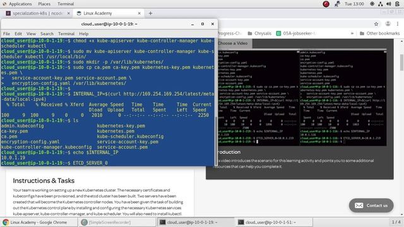Maximize the cloud_user terminal window
Image resolution: width=404 pixels, height=227 pixels.
203,24
